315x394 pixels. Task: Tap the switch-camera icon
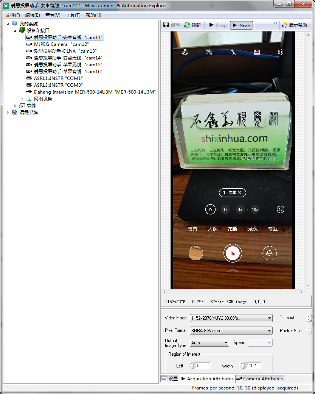pos(270,253)
